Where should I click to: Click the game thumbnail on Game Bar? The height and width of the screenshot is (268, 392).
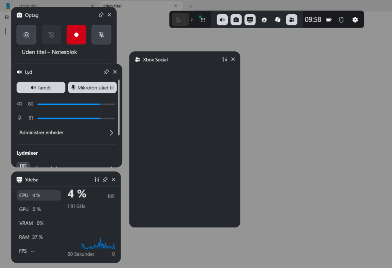pyautogui.click(x=179, y=20)
